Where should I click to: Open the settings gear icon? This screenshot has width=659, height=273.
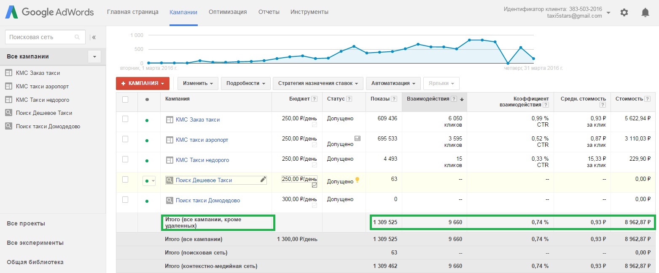click(x=624, y=13)
